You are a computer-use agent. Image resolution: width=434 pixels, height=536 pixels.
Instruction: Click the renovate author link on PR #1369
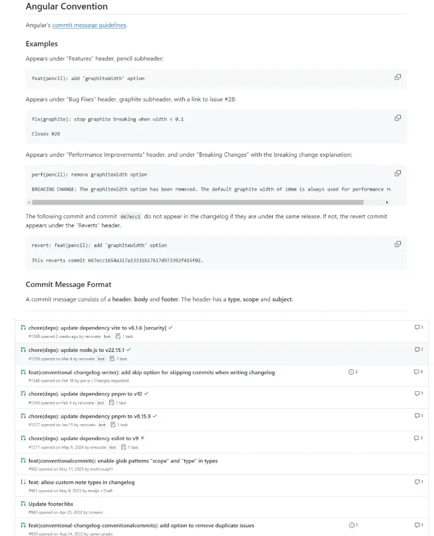point(93,337)
